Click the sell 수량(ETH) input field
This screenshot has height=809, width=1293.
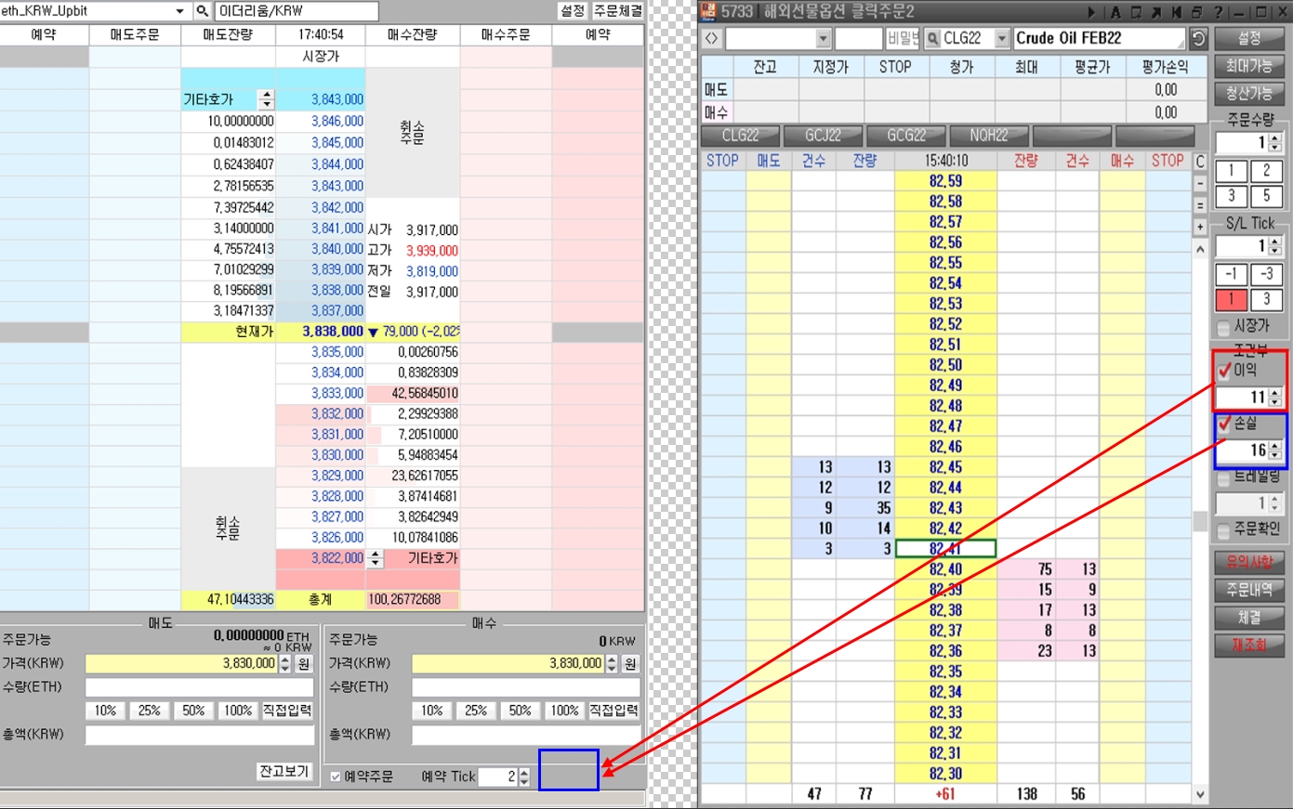coord(200,687)
